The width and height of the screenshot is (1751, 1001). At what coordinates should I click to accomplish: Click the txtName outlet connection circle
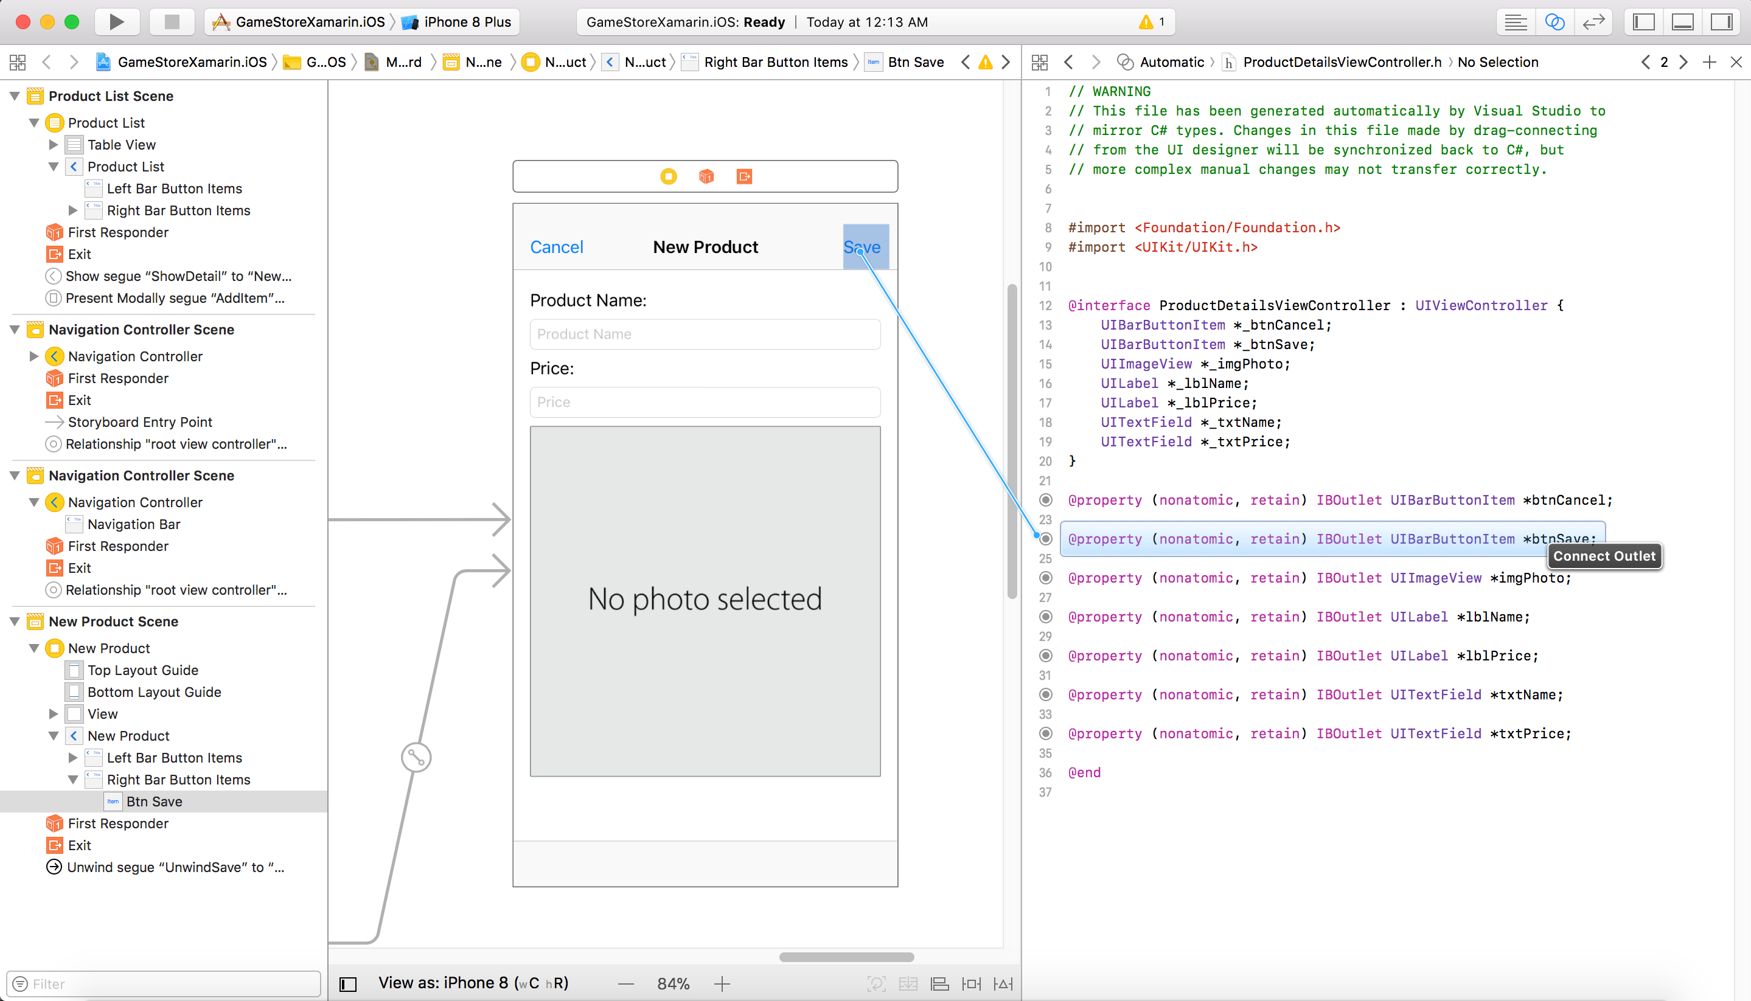coord(1045,694)
